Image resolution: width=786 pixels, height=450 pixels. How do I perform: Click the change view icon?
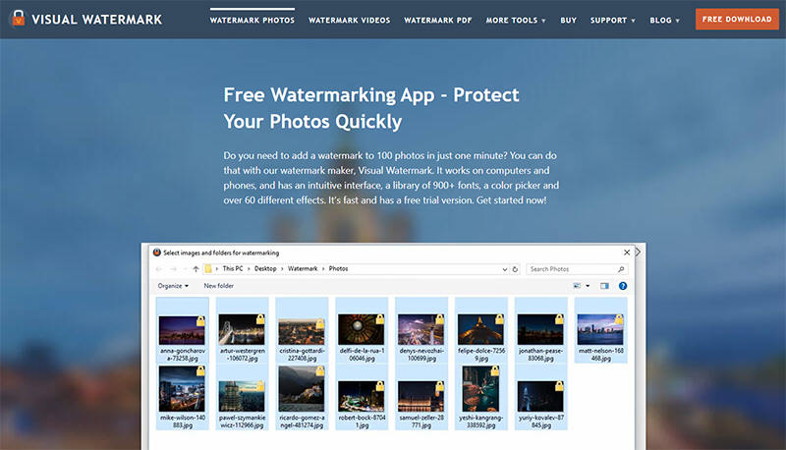[x=577, y=286]
